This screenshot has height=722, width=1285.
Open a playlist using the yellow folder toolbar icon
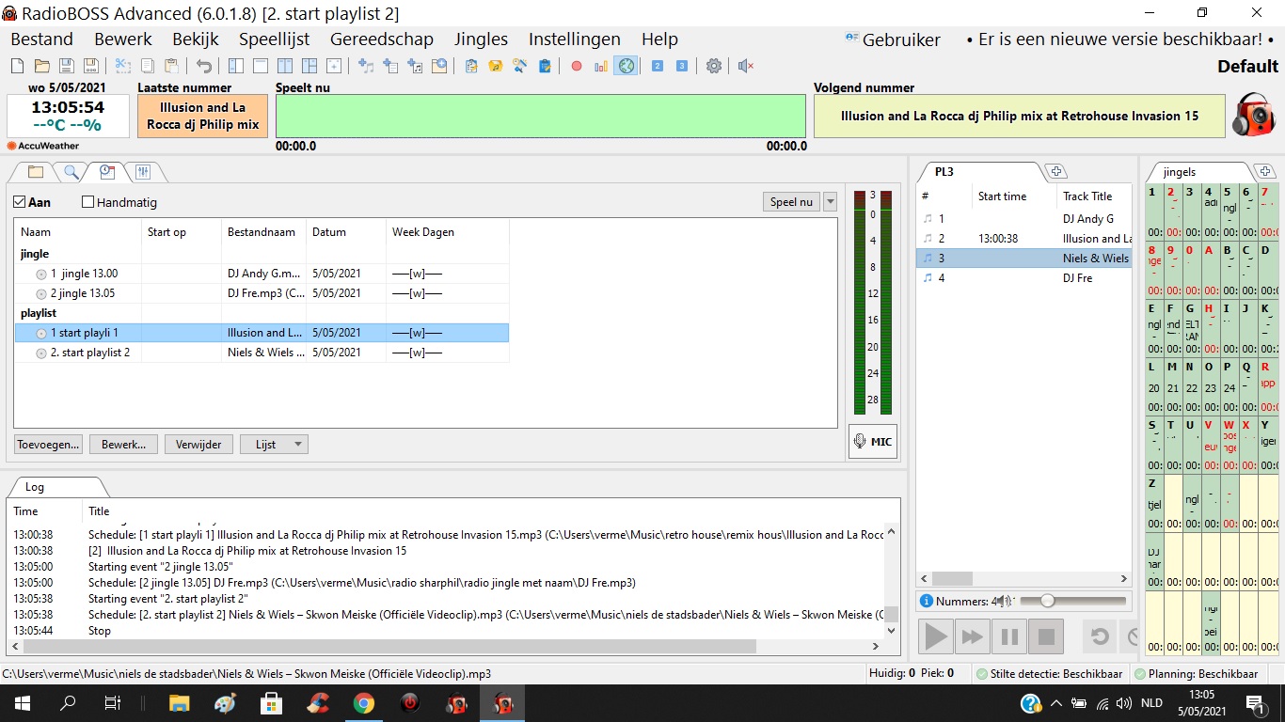coord(41,66)
